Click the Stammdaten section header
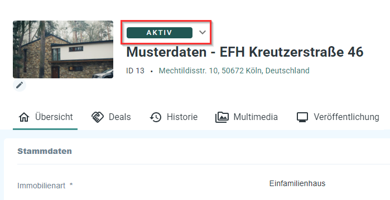Image resolution: width=390 pixels, height=200 pixels. [45, 151]
